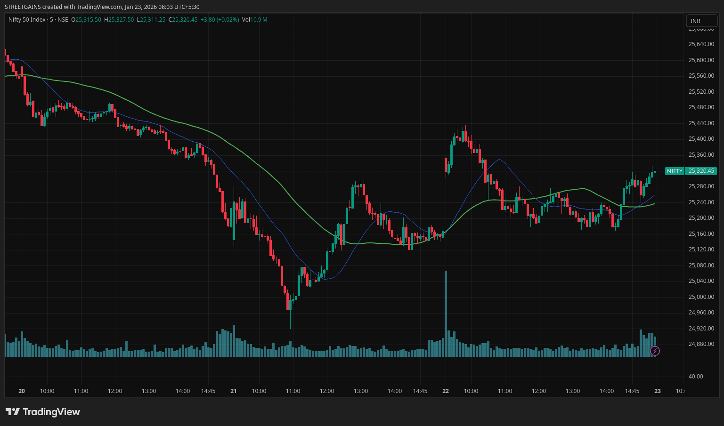Click the 25,640.00 price scale label
This screenshot has height=426, width=724.
point(701,44)
